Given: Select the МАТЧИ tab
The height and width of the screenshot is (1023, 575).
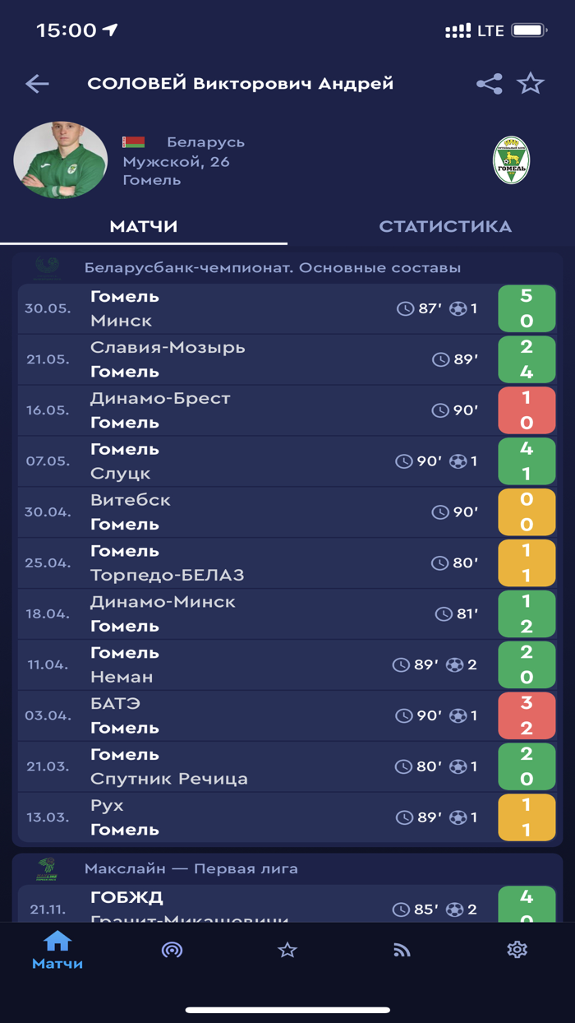Looking at the screenshot, I should [144, 226].
